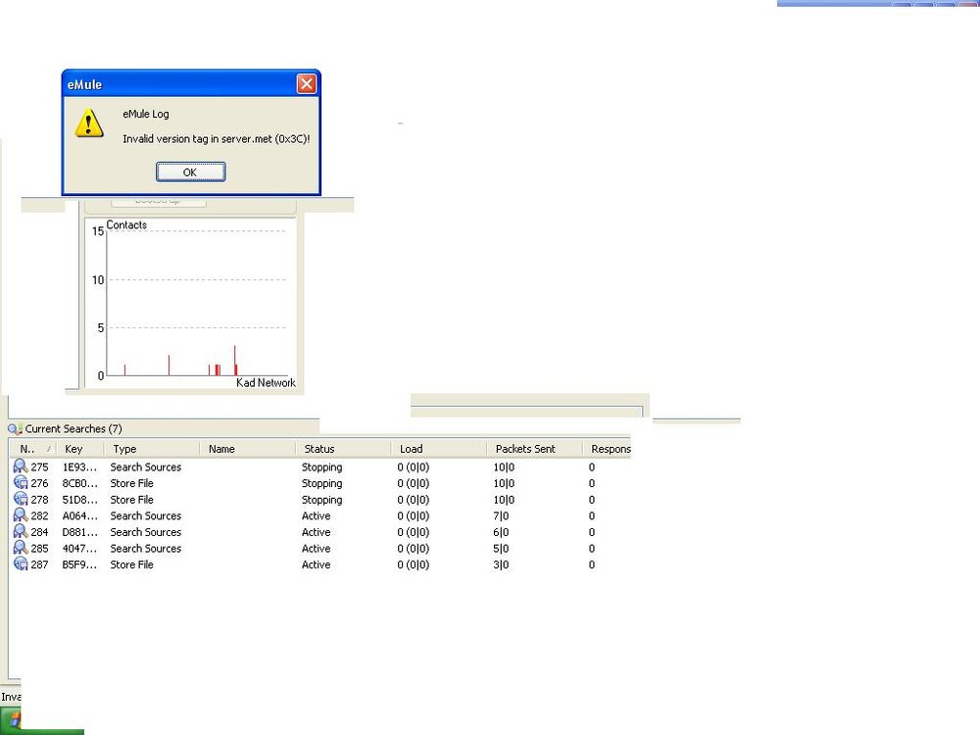The image size is (980, 735).
Task: Click Active status in row 284
Action: pyautogui.click(x=317, y=532)
